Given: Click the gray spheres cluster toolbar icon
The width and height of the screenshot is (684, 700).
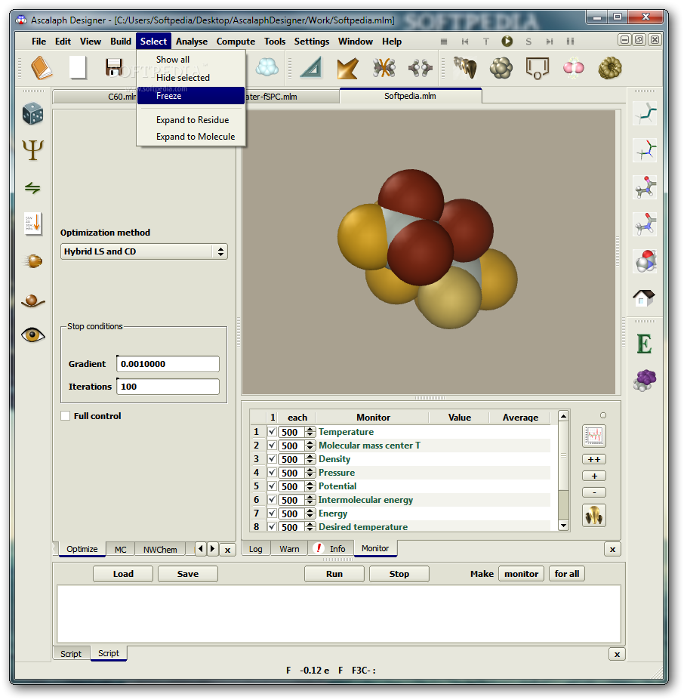Looking at the screenshot, I should pyautogui.click(x=501, y=68).
